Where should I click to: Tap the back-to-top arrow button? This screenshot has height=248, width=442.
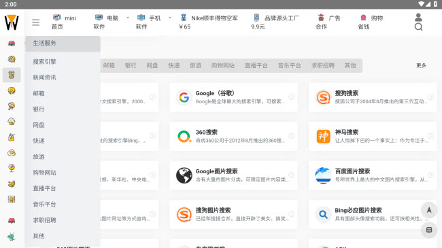point(429,210)
